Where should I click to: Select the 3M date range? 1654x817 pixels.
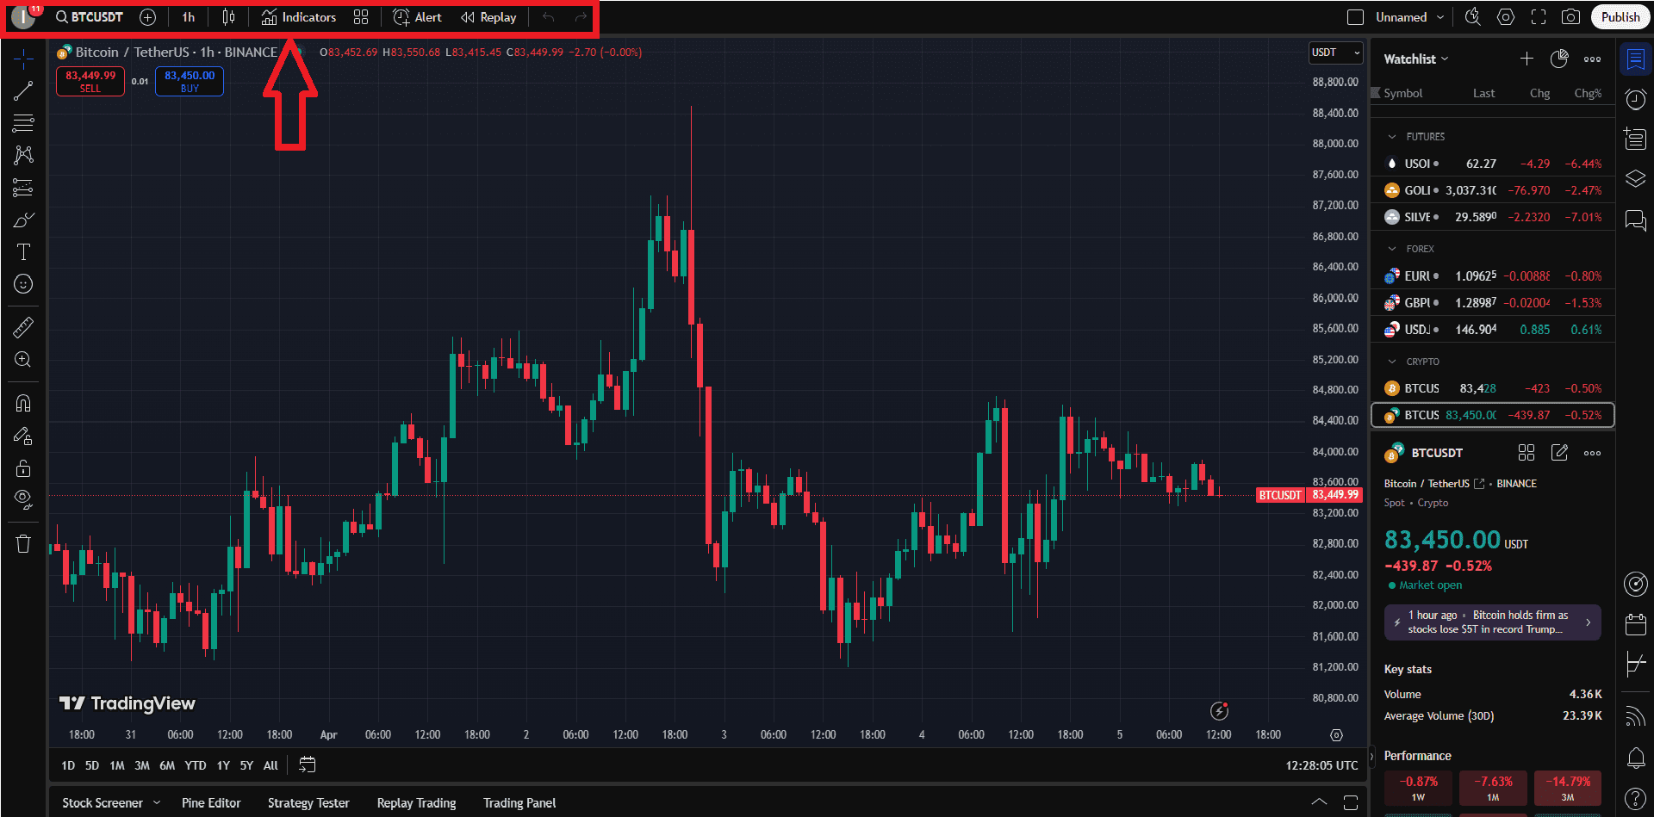coord(142,765)
